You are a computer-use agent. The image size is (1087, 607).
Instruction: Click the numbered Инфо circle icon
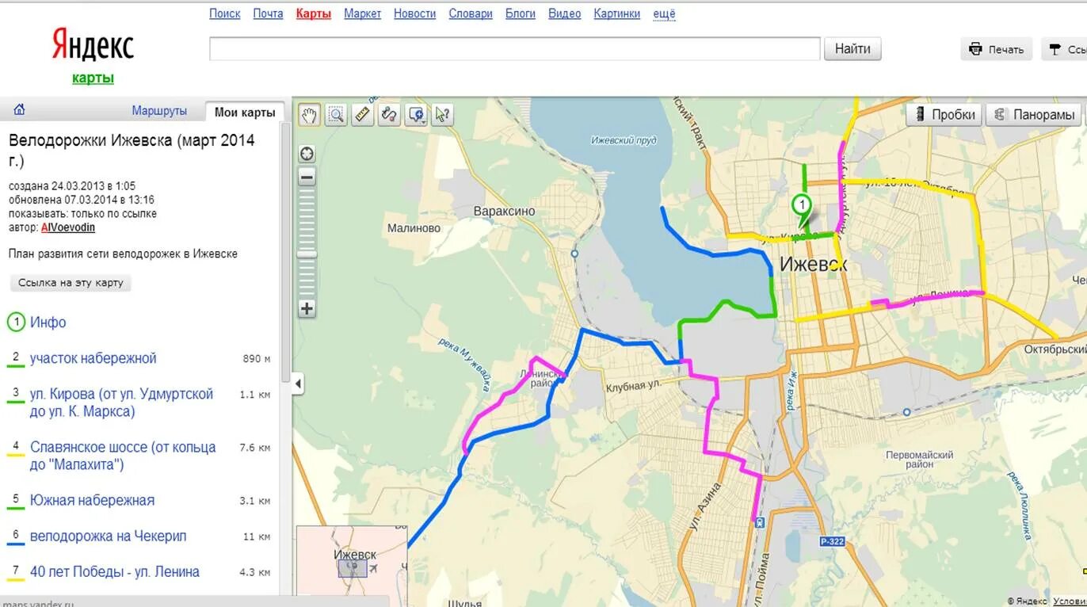(16, 323)
